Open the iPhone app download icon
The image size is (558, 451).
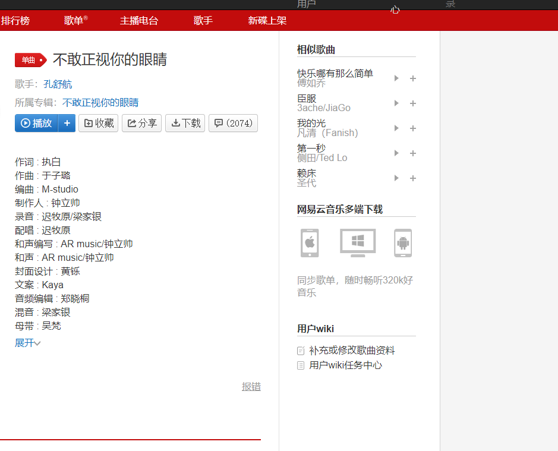click(x=310, y=243)
